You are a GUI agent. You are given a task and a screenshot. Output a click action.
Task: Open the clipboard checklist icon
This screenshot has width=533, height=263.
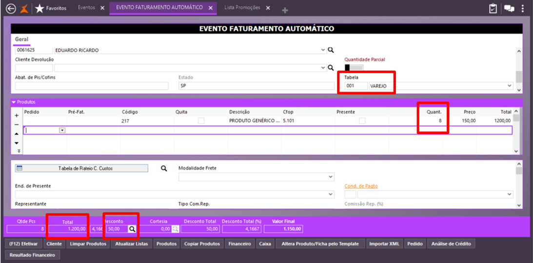[493, 9]
